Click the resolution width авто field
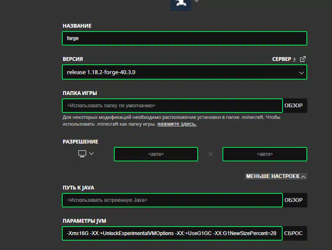Viewport: 332px width, 250px height. tap(156, 154)
